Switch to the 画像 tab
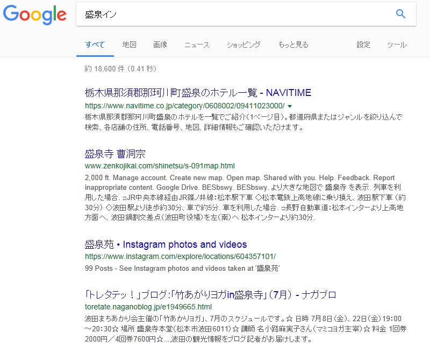The width and height of the screenshot is (430, 348). [160, 45]
